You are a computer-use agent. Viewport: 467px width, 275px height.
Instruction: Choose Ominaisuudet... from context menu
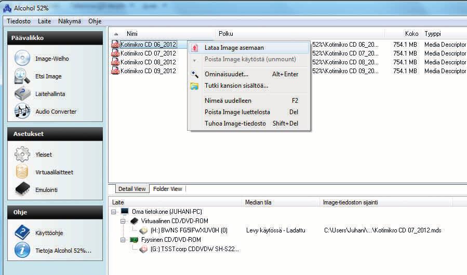point(249,74)
